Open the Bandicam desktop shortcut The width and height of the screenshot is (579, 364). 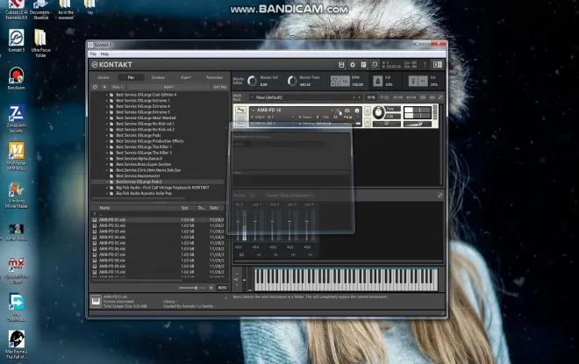coord(17,78)
